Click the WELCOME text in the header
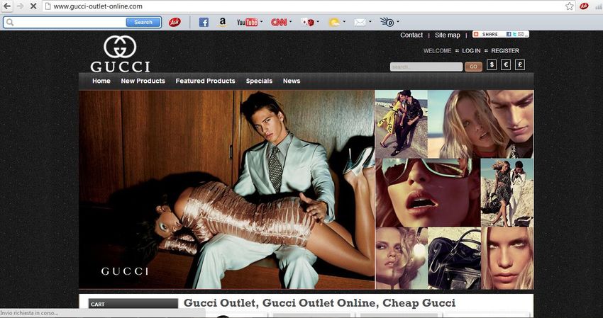This screenshot has width=603, height=318. coord(437,51)
